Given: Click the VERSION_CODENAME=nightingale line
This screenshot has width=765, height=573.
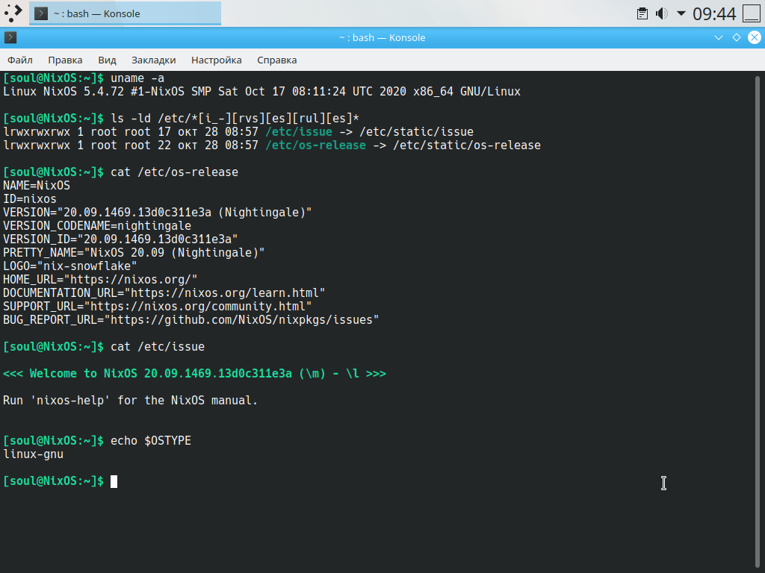Looking at the screenshot, I should pos(97,225).
